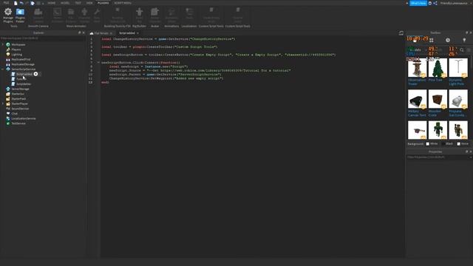Click the What's New button
Viewport: 473px width, 266px height.
(418, 3)
